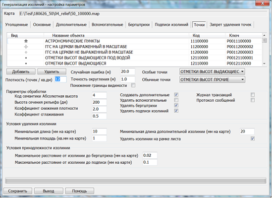Open the Обычные точки dropdown
272x198 pixels.
point(212,79)
